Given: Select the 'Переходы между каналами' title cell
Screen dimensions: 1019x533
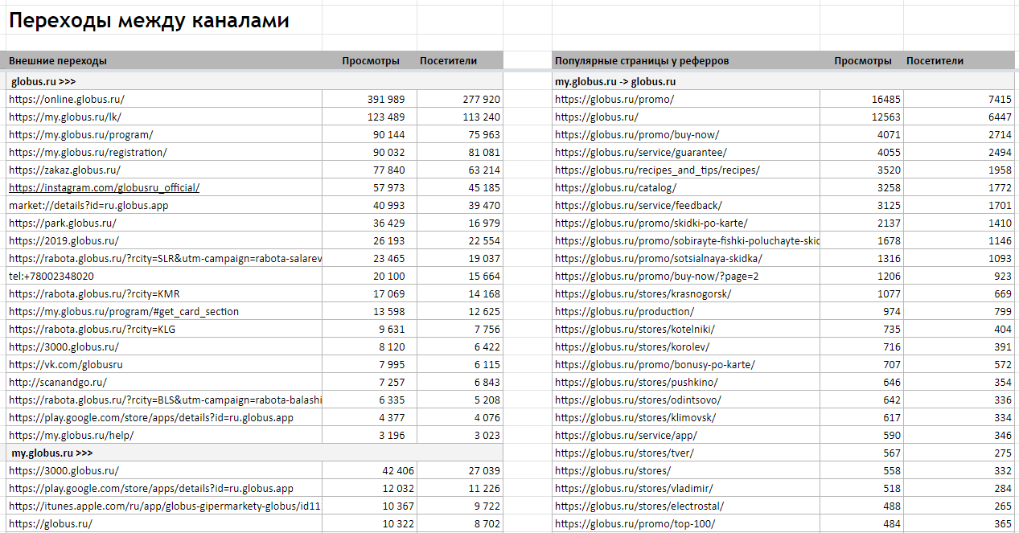Looking at the screenshot, I should pyautogui.click(x=149, y=21).
